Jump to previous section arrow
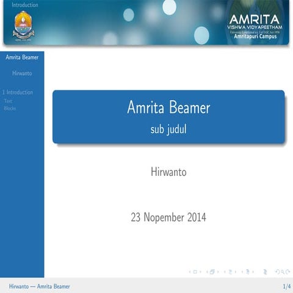293x293 pixels. click(242, 272)
